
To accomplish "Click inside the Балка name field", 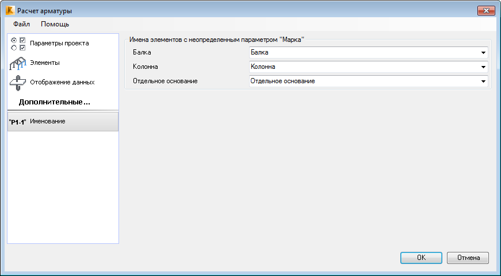I will [364, 53].
